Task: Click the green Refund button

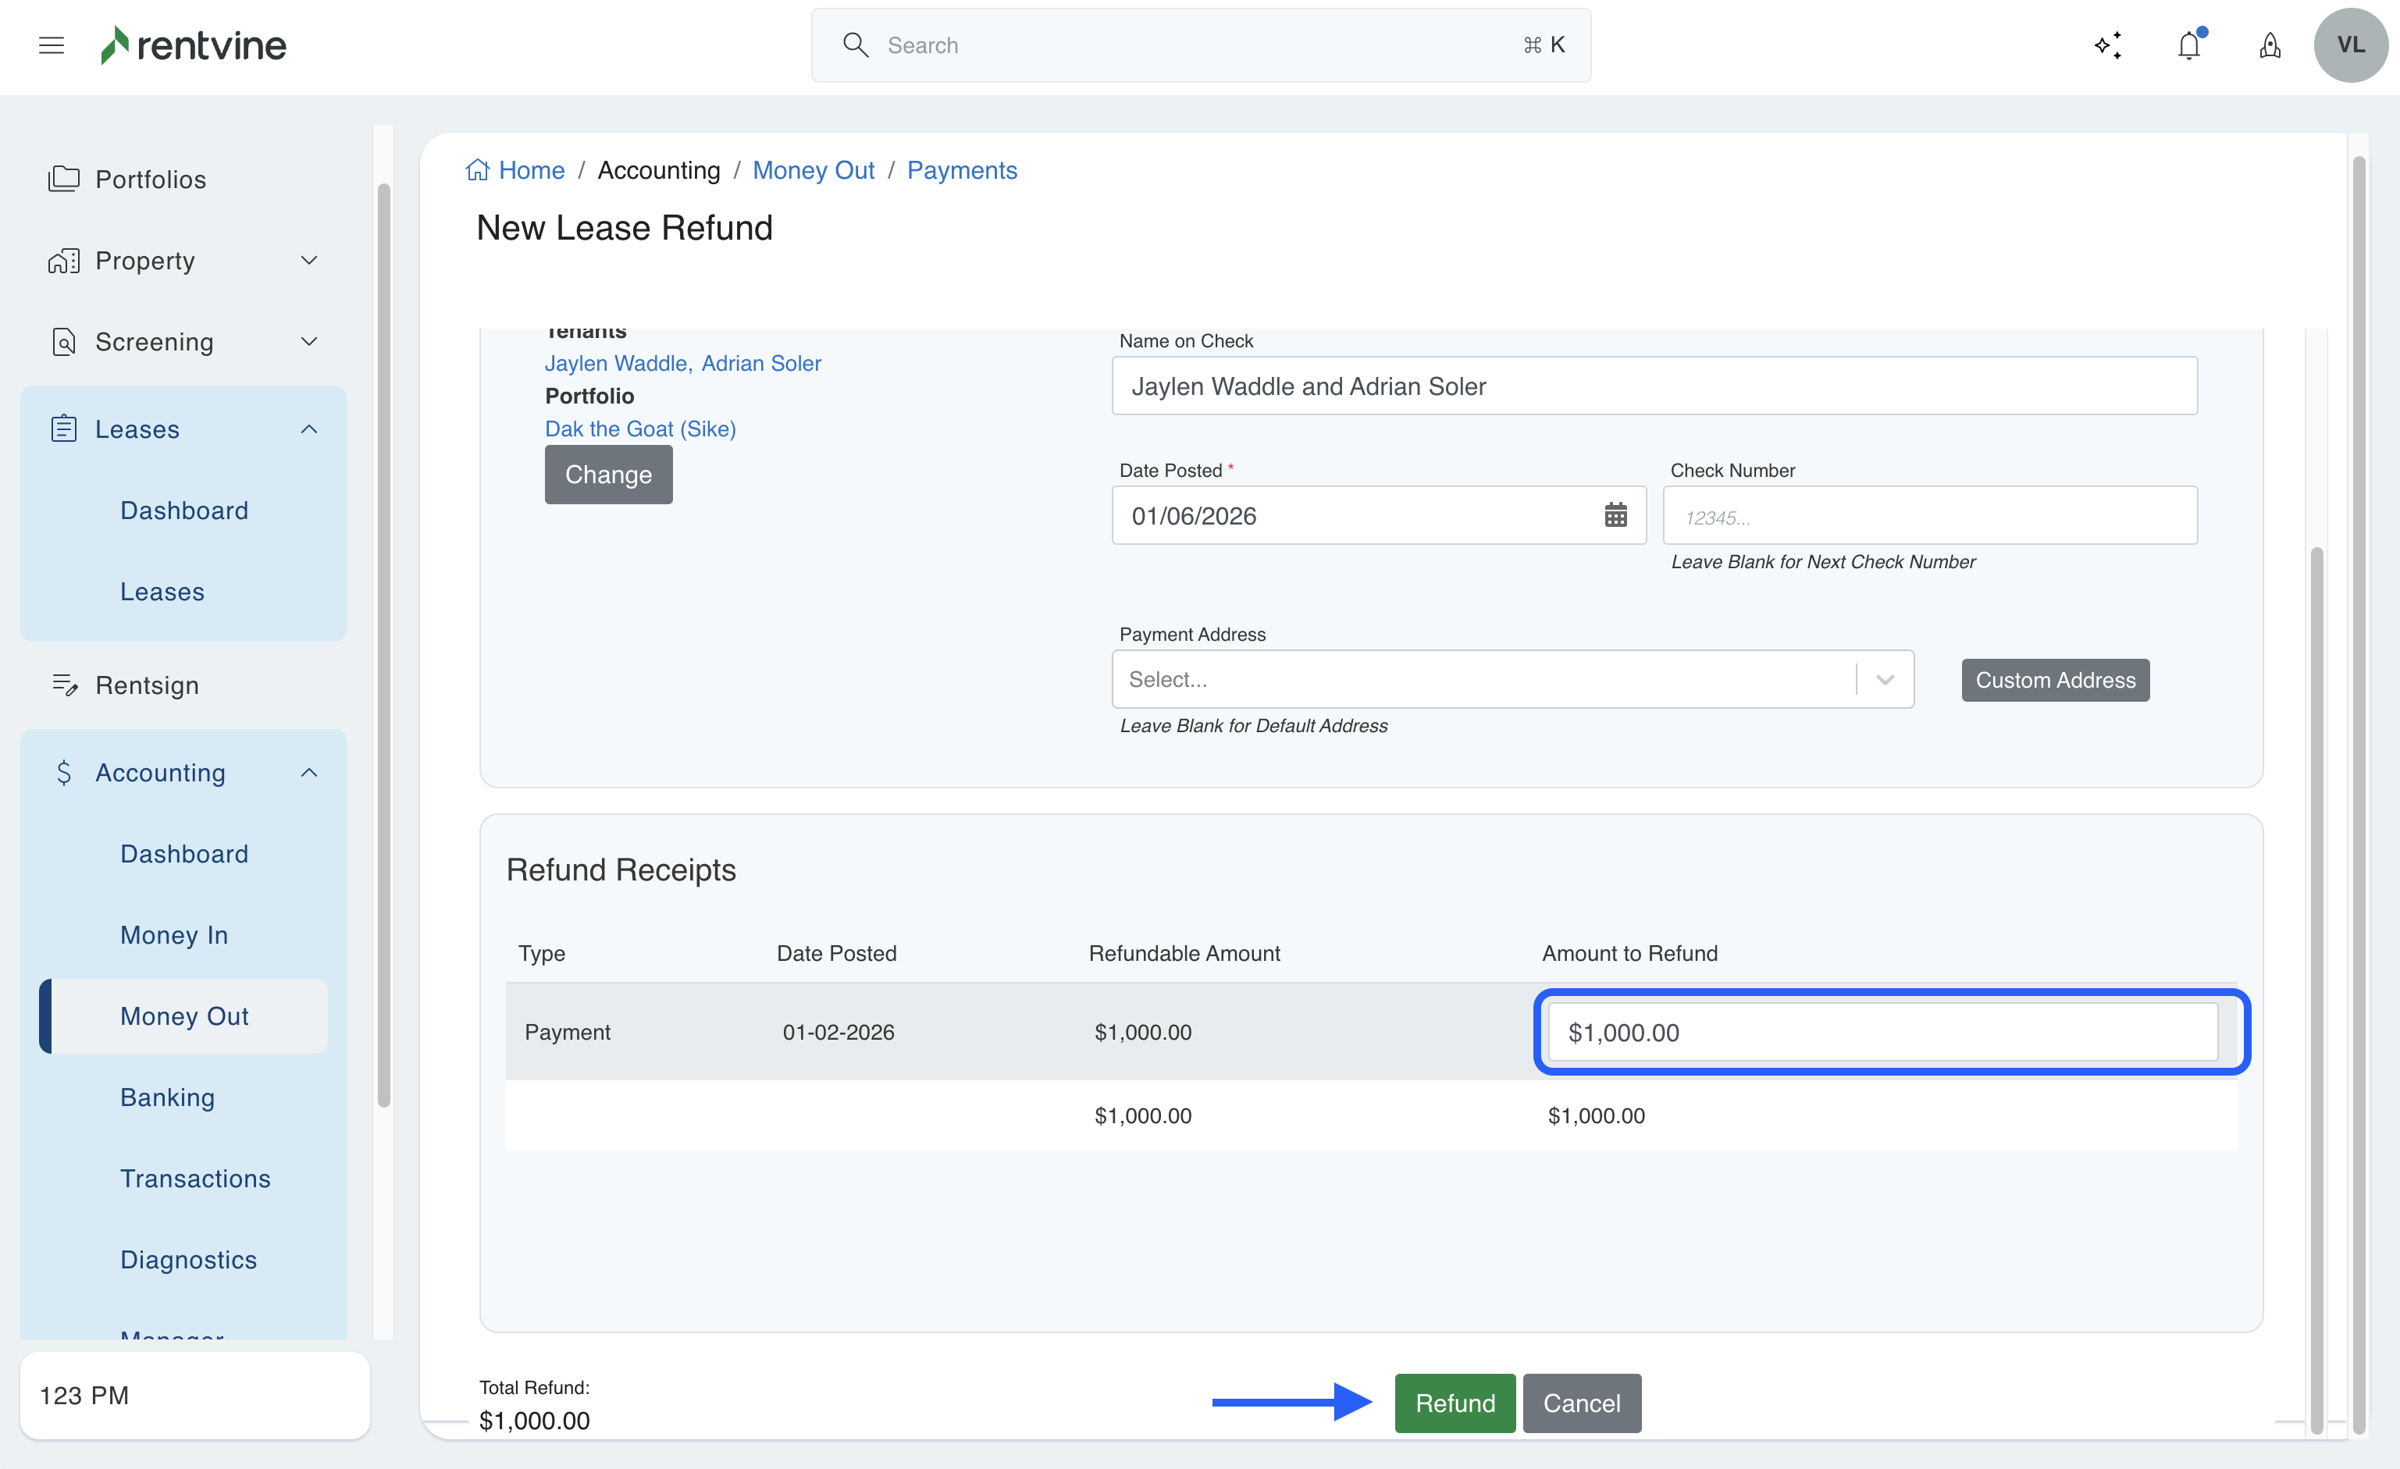Action: [x=1455, y=1403]
